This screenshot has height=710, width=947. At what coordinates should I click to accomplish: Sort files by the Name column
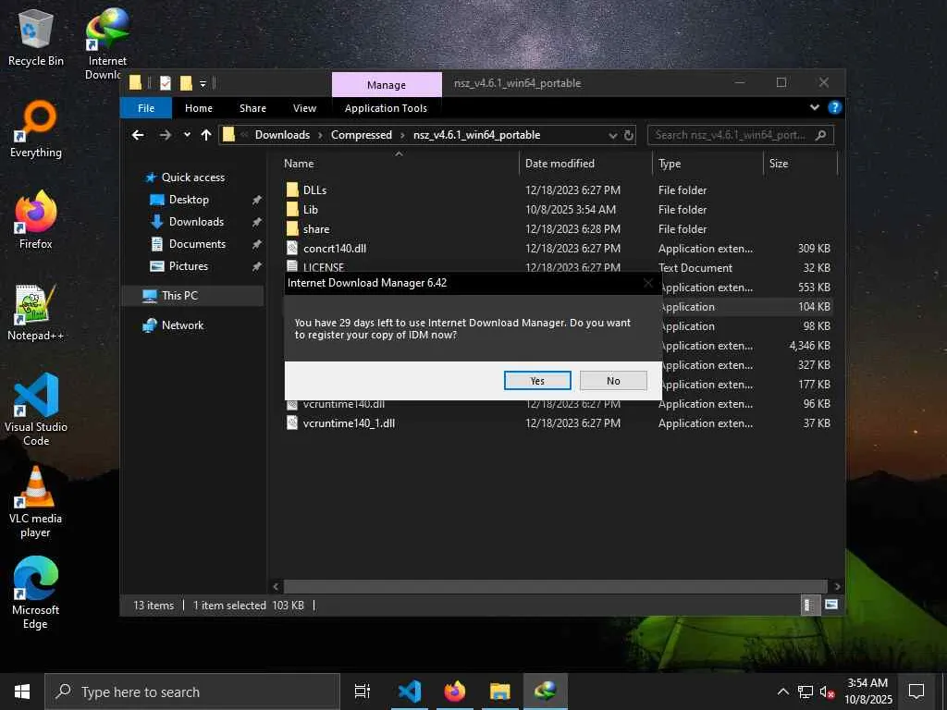[x=399, y=164]
